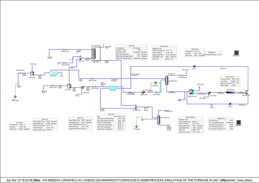
Task: Click the Tube Side Feed Mass Flow row
Action: 111,119
